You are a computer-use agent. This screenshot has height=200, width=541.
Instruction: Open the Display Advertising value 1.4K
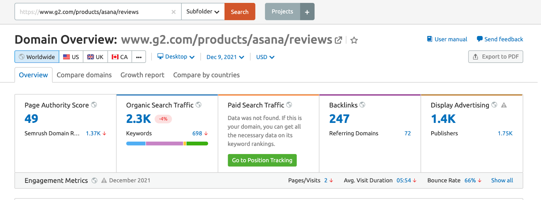coord(443,119)
